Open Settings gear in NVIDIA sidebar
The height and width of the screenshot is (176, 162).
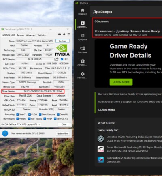[83, 75]
